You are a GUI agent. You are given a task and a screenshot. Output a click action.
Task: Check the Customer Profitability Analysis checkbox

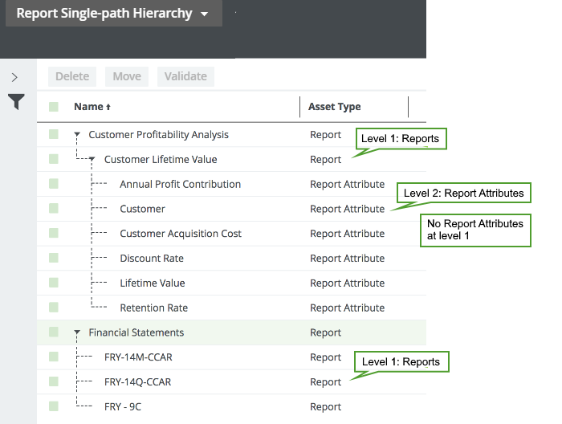pyautogui.click(x=54, y=135)
